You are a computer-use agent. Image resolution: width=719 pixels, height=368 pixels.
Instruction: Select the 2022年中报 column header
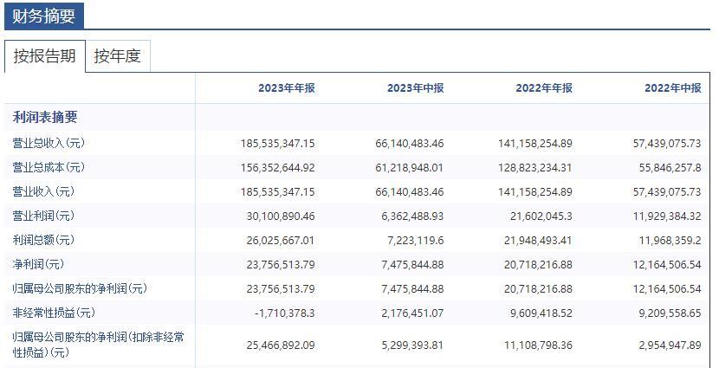pos(673,88)
